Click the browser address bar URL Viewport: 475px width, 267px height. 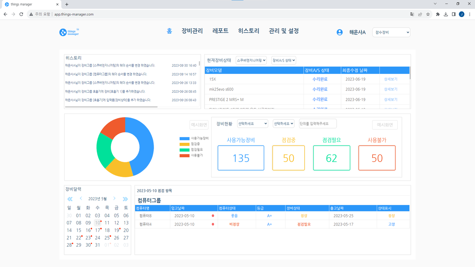point(74,14)
